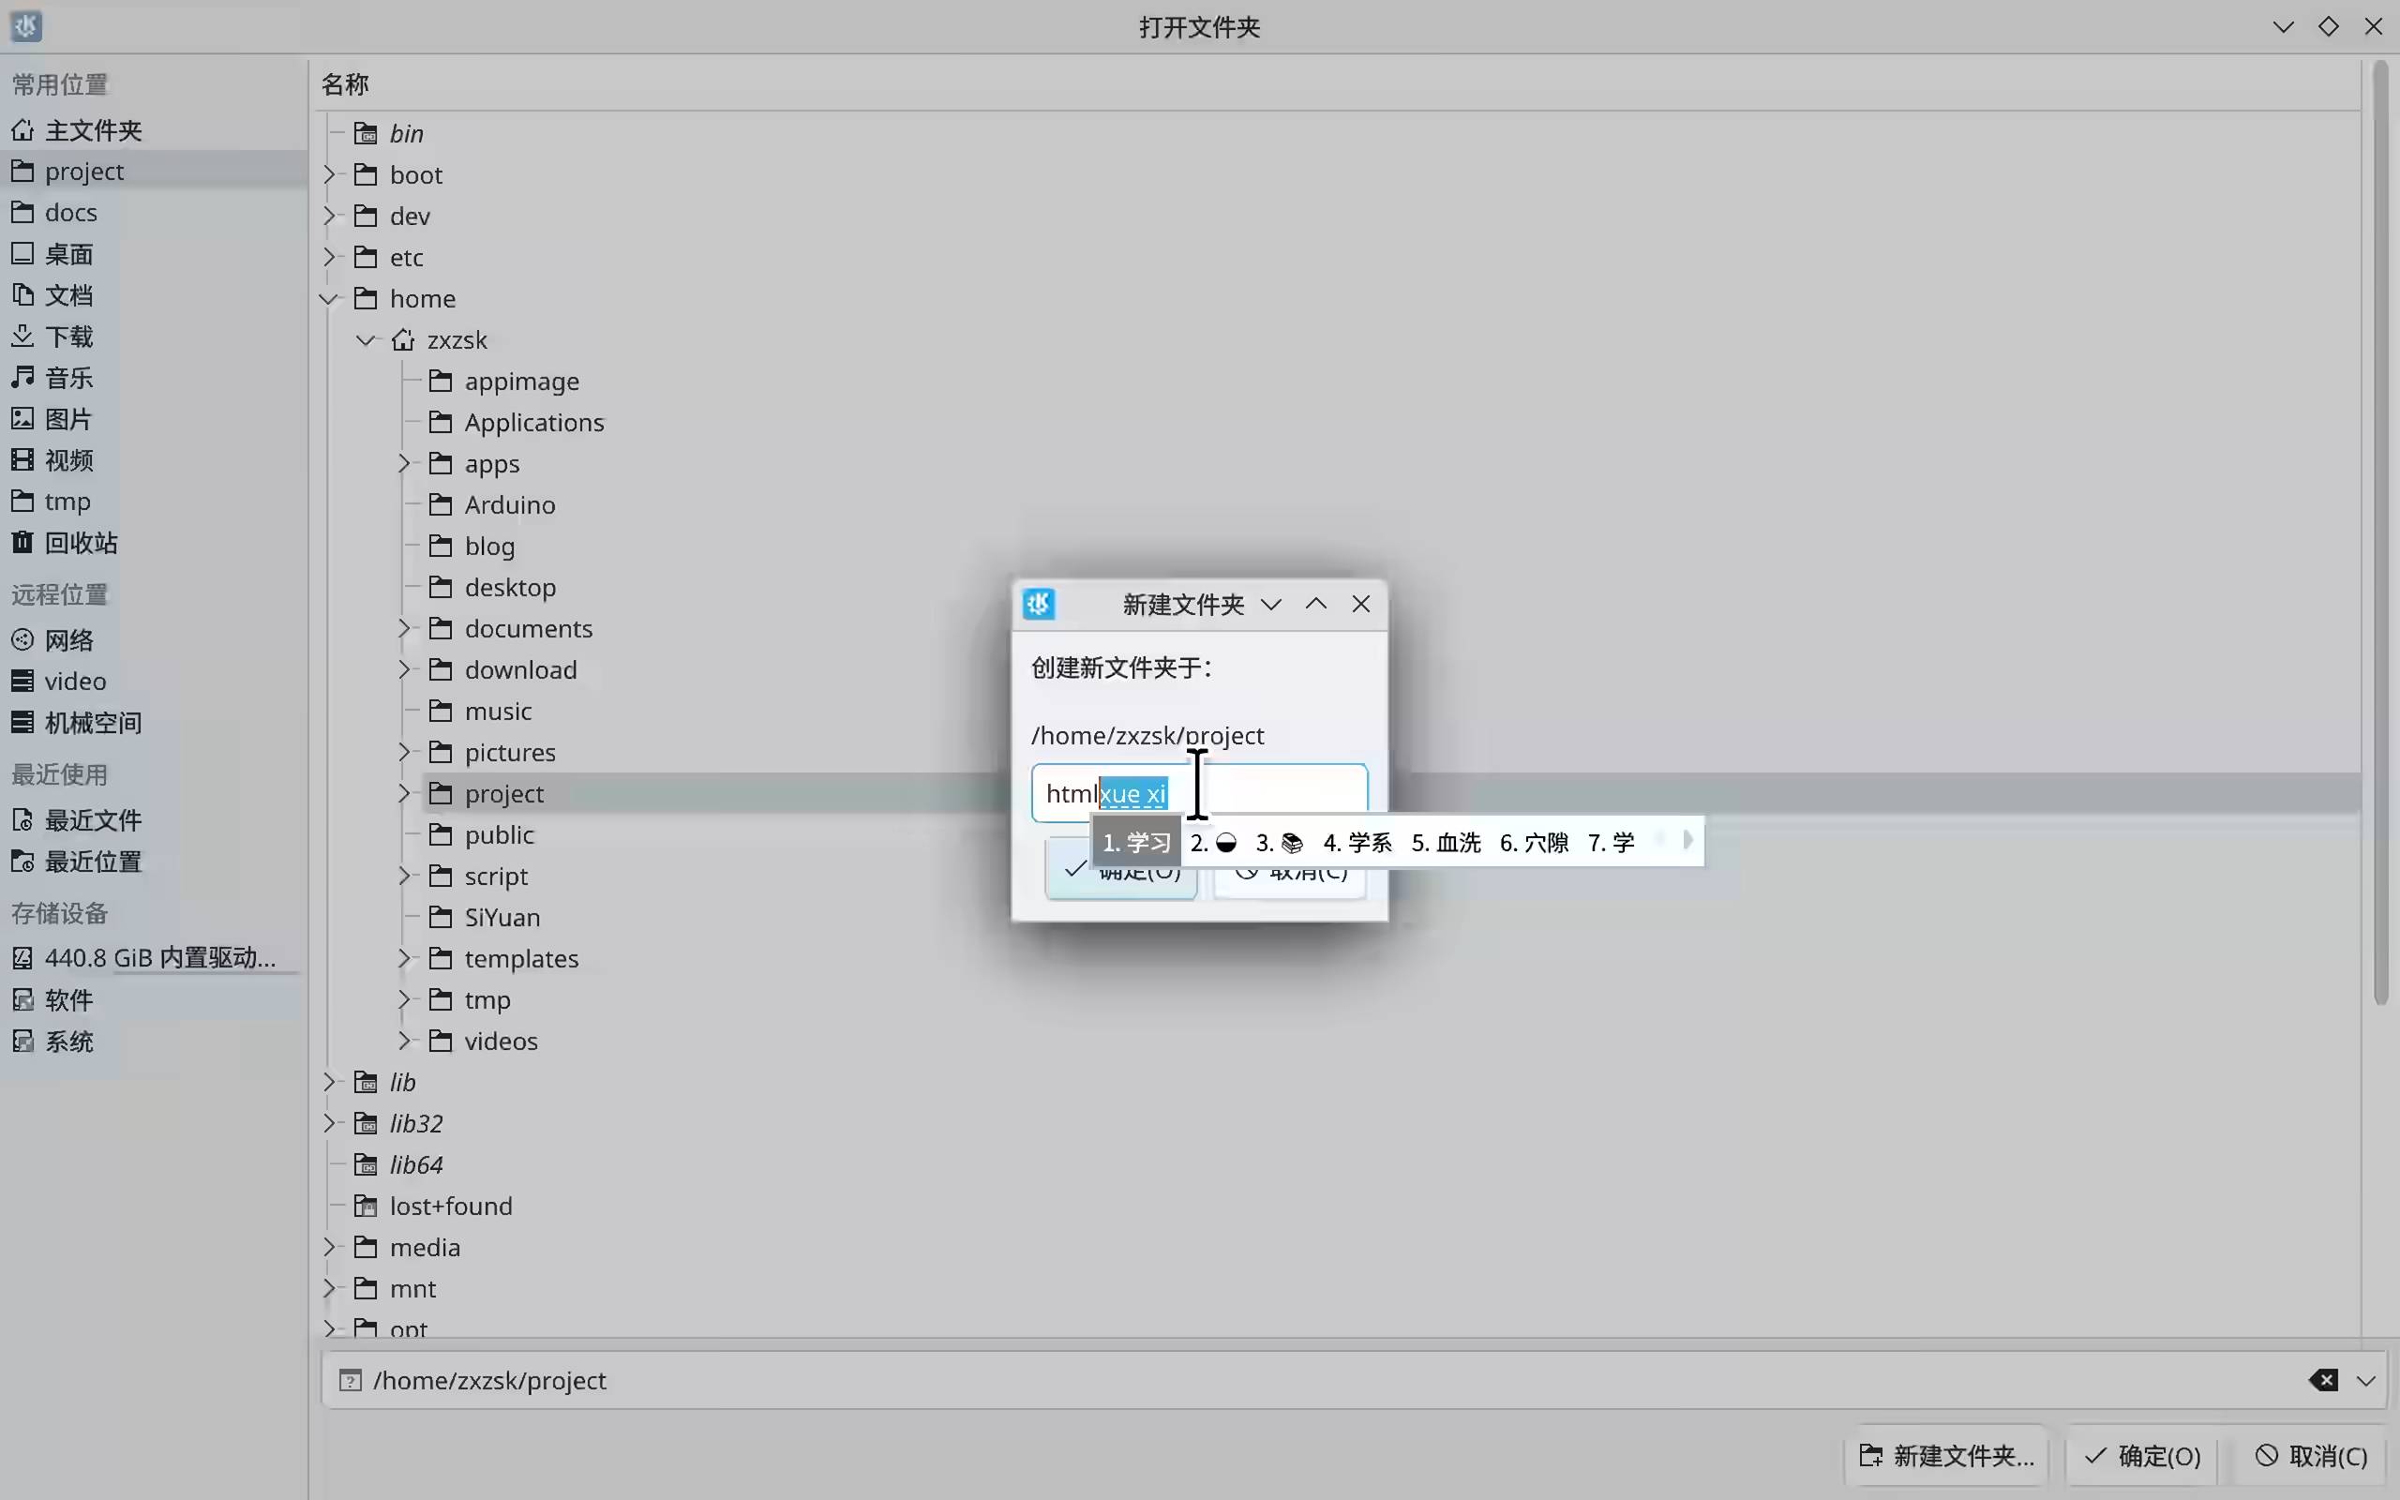This screenshot has height=1500, width=2400.
Task: Open the Pictures (图片) sidebar place
Action: [x=68, y=419]
